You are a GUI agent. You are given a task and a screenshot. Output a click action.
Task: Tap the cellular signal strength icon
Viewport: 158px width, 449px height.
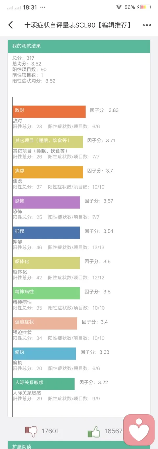coord(14,7)
